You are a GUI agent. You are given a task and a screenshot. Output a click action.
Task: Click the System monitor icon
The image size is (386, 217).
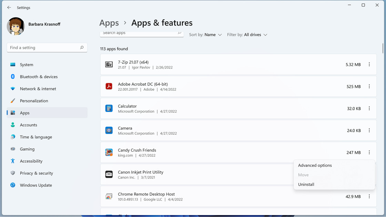coord(13,64)
